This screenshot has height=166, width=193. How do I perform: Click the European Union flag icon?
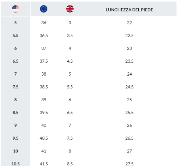pyautogui.click(x=43, y=9)
